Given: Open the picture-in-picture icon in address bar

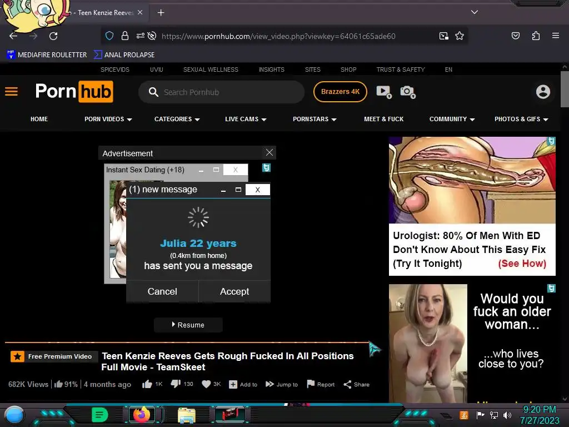Looking at the screenshot, I should [443, 36].
